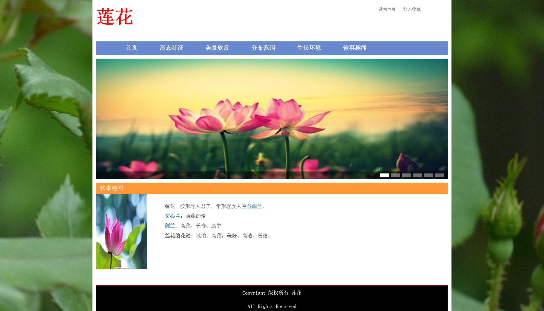Click the lotus sunset banner image
Screen dimensions: 544x311
272,117
